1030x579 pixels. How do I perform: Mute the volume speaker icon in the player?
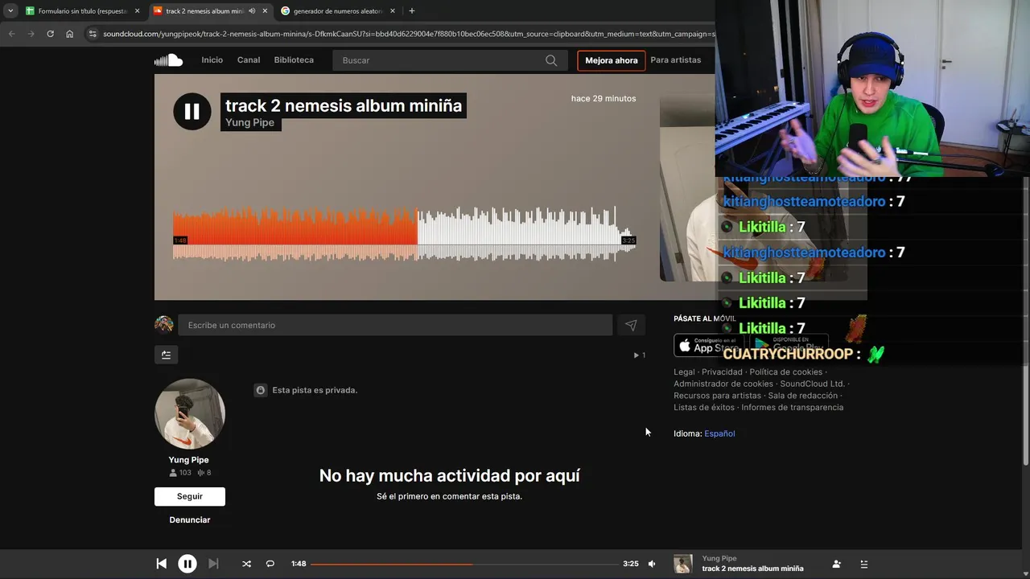(x=652, y=564)
